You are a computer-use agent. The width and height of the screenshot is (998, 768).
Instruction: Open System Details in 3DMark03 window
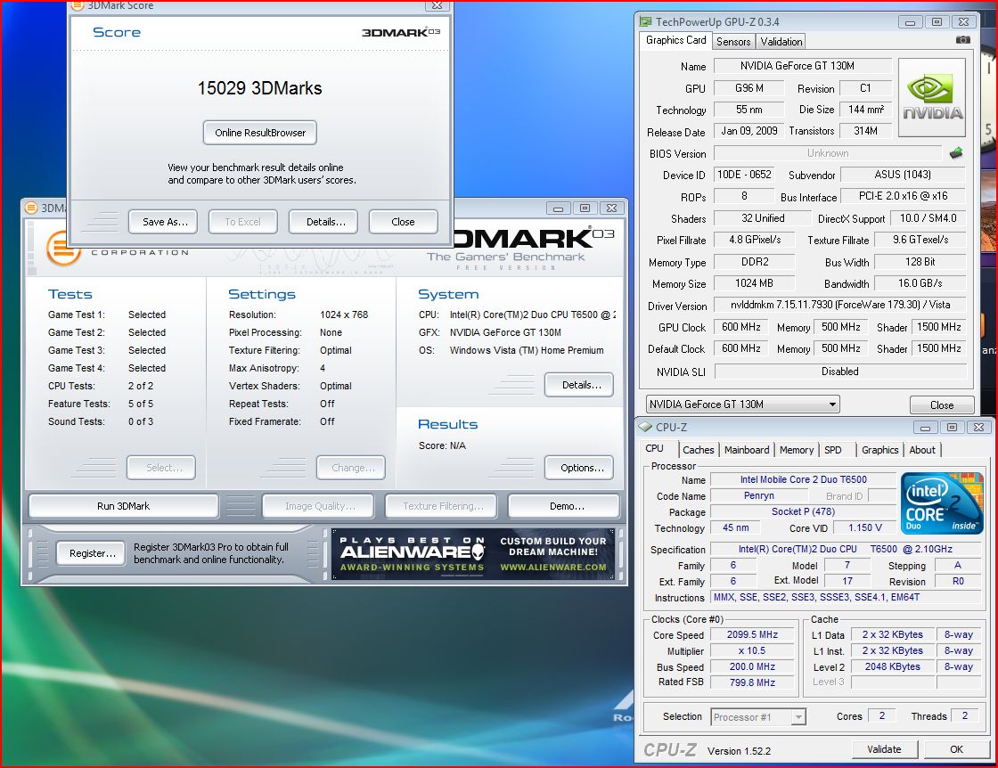(581, 385)
